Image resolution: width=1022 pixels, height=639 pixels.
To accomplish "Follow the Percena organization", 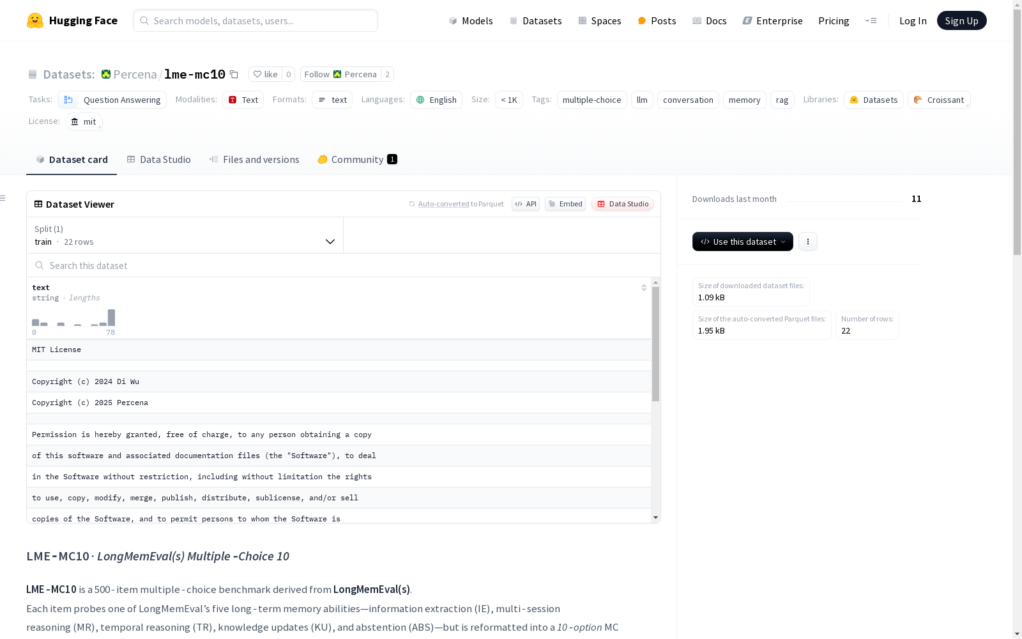I will 340,74.
